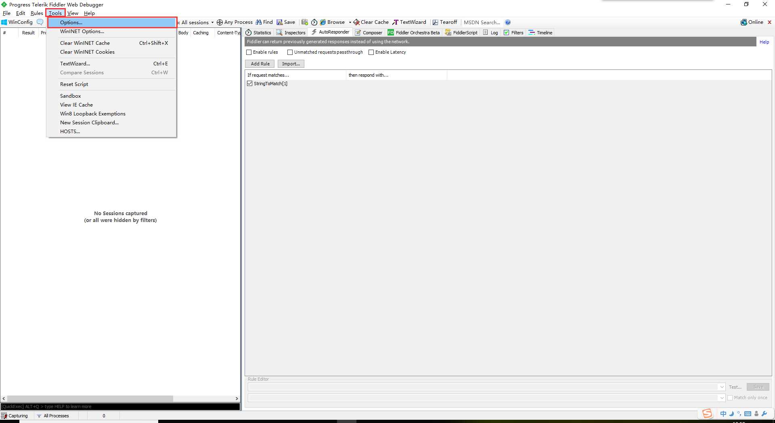Click the Sogou input method S icon
The height and width of the screenshot is (423, 775).
pos(707,413)
